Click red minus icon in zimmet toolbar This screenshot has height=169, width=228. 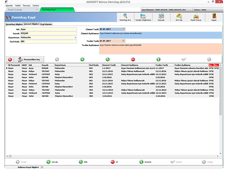coord(133,60)
